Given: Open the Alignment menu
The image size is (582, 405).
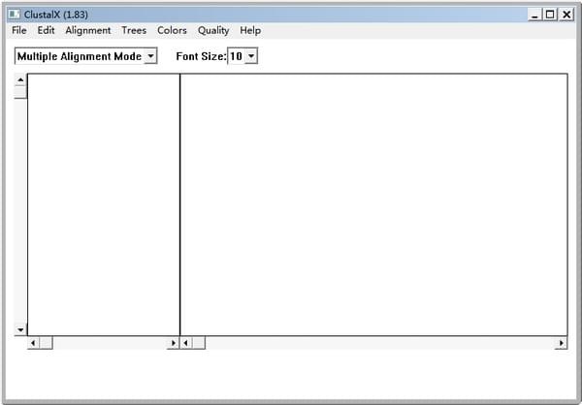Looking at the screenshot, I should pyautogui.click(x=88, y=30).
